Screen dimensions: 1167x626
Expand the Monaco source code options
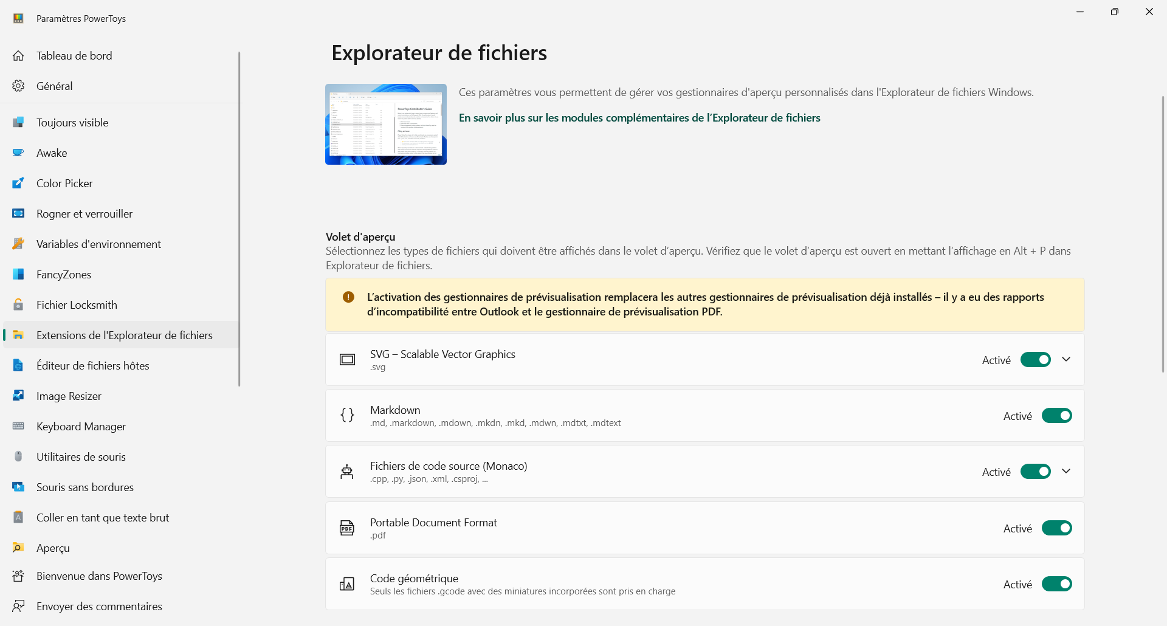(x=1066, y=472)
